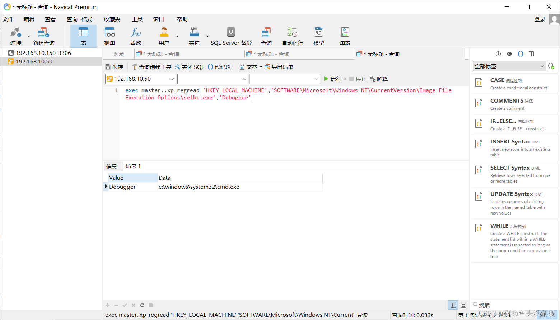Viewport: 560px width, 320px height.
Task: Open the 查看 menu
Action: [x=50, y=19]
